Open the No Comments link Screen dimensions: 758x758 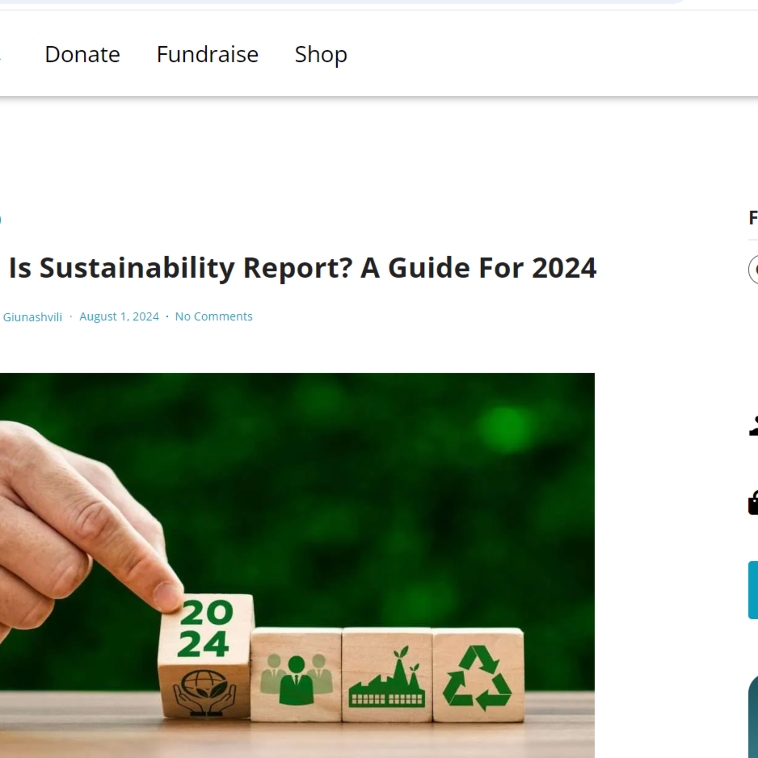tap(214, 316)
